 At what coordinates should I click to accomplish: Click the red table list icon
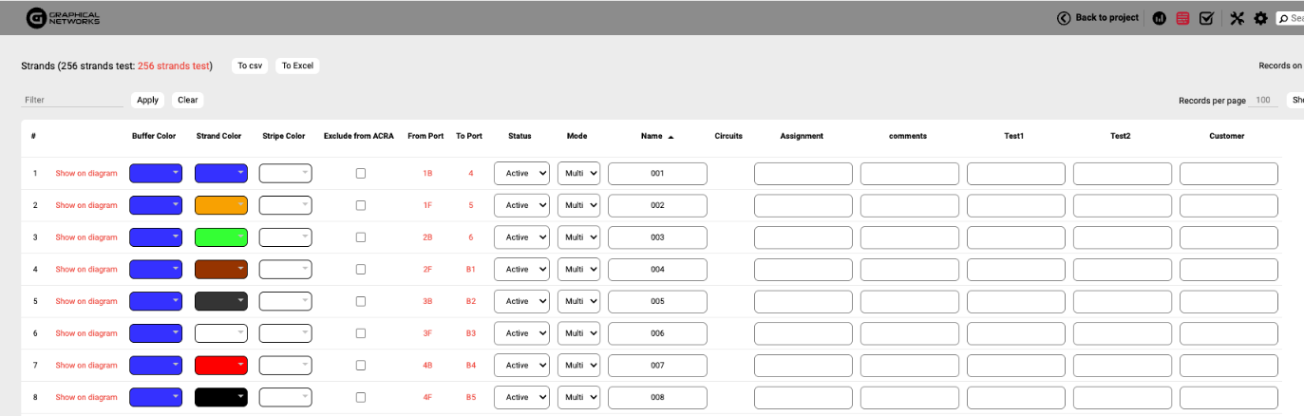coord(1182,18)
